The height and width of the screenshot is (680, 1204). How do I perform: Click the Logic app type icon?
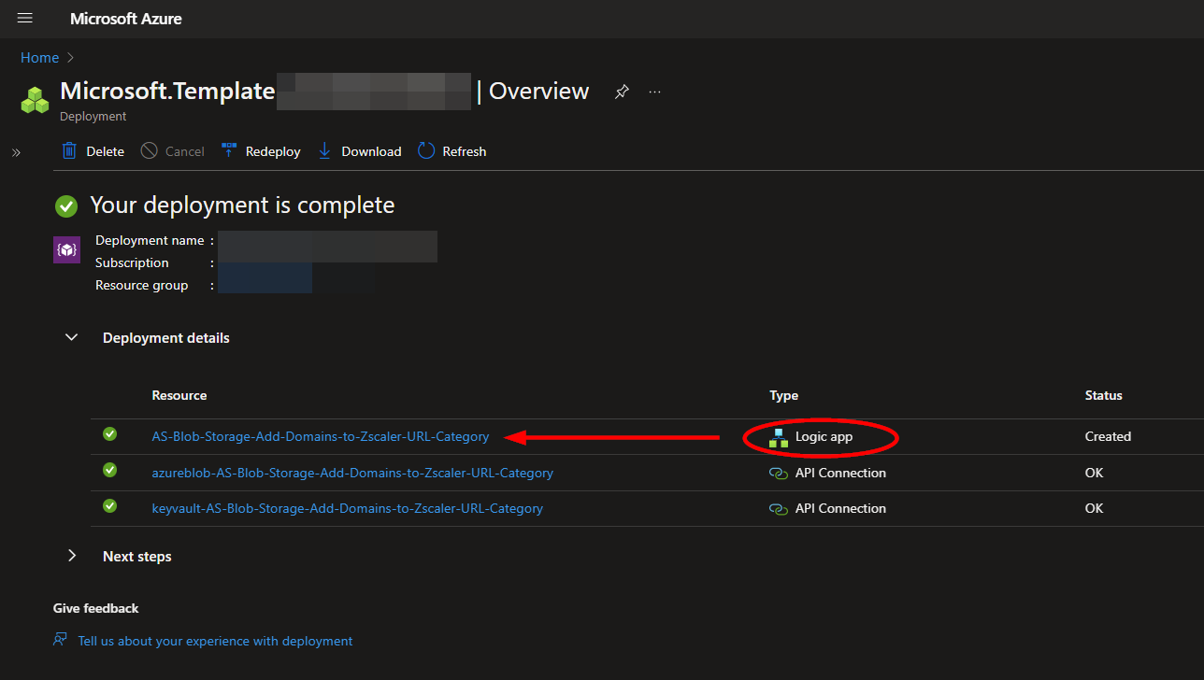[x=779, y=437]
